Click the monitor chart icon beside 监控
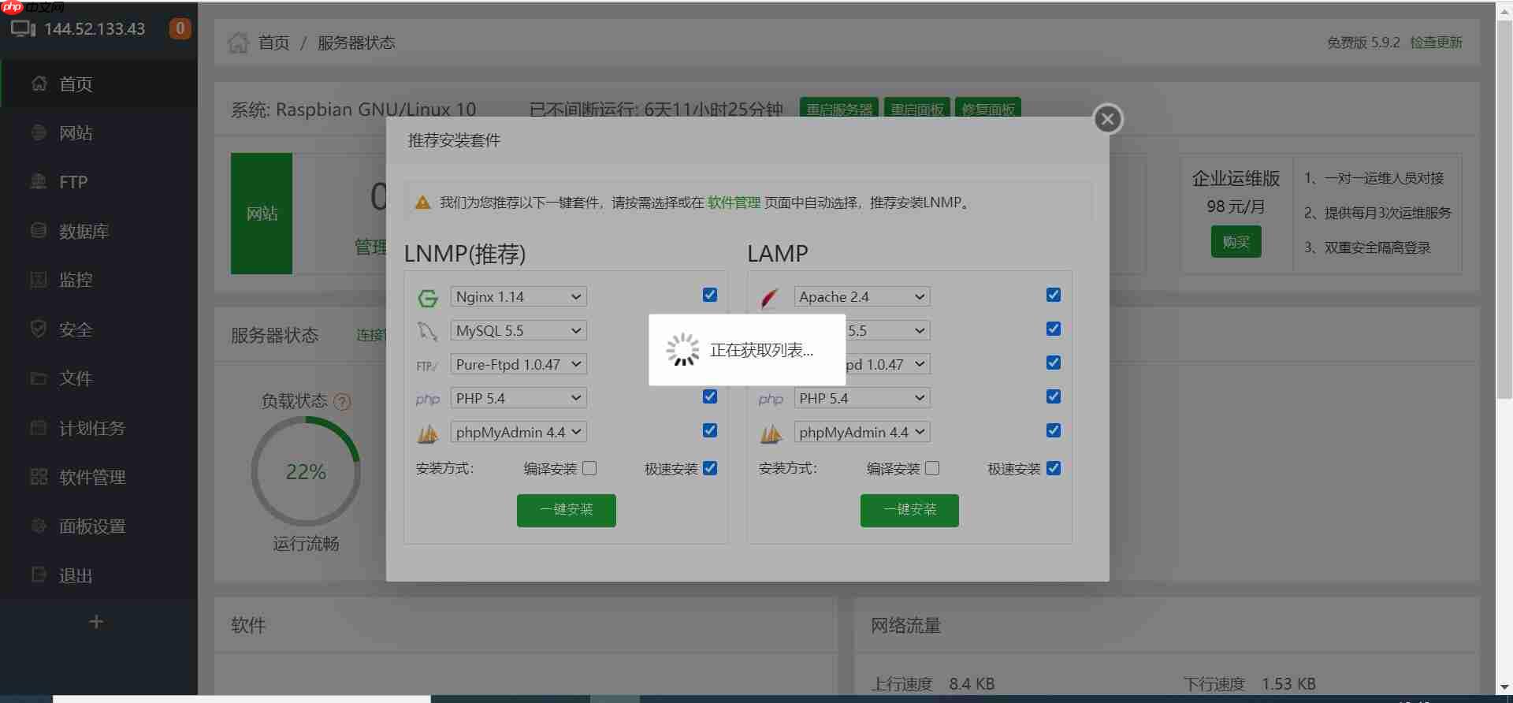This screenshot has width=1513, height=703. [x=39, y=280]
